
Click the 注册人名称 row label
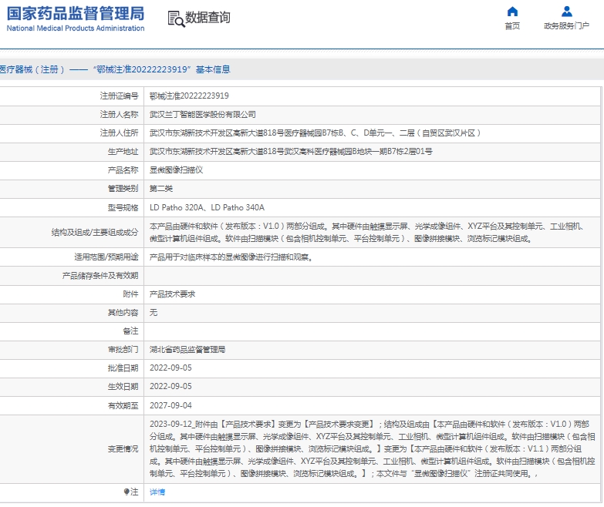coord(119,114)
